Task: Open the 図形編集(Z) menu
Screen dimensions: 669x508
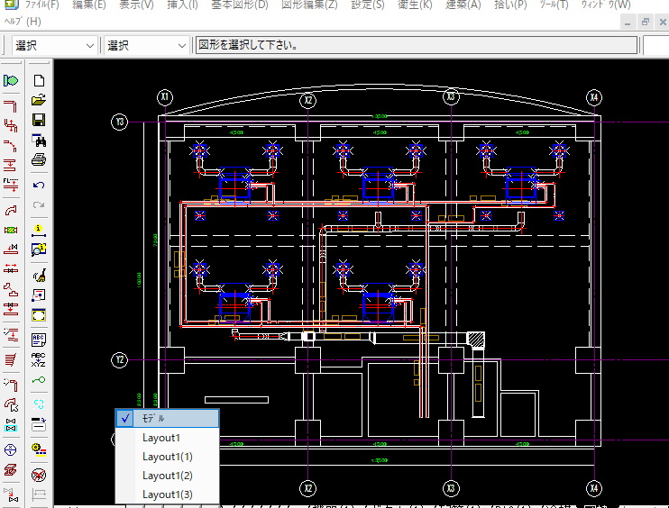Action: click(x=309, y=5)
